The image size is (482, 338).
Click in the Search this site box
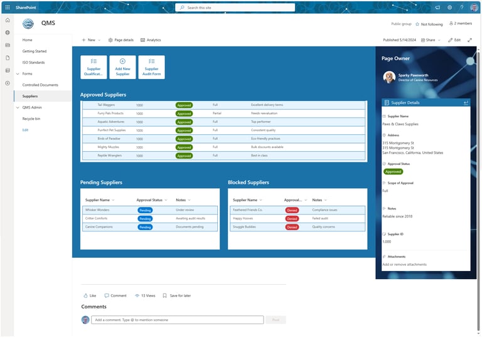pyautogui.click(x=235, y=8)
